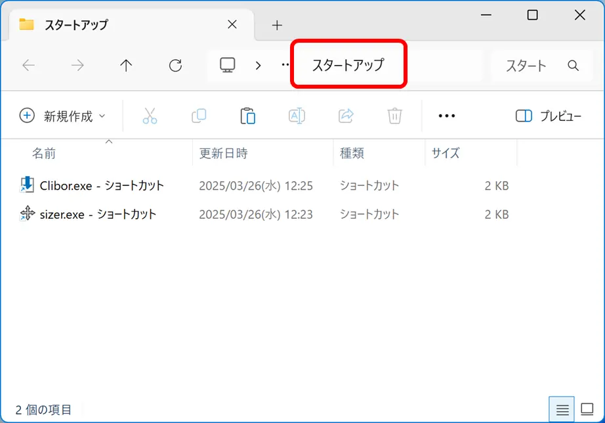Sort by 更新日時 column header
This screenshot has height=423, width=605.
tap(224, 153)
